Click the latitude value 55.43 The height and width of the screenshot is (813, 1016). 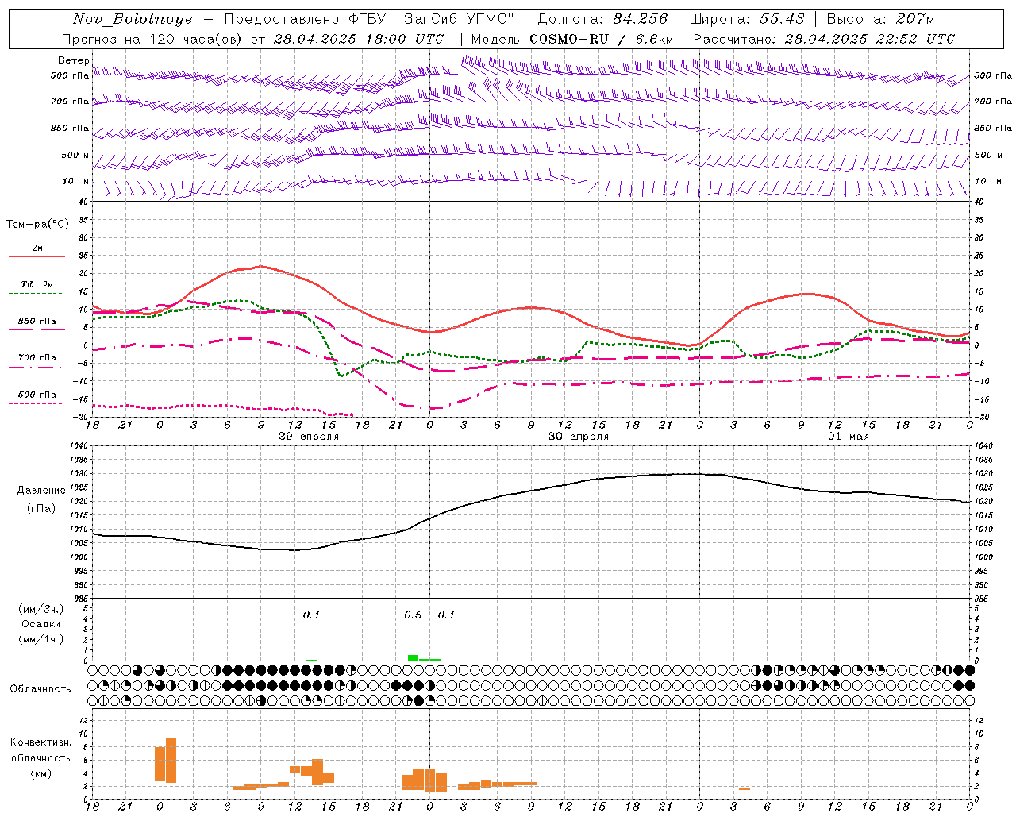[x=782, y=19]
